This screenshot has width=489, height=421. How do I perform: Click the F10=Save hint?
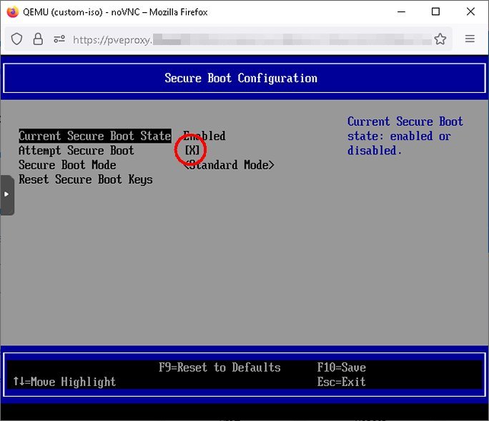[x=341, y=367]
